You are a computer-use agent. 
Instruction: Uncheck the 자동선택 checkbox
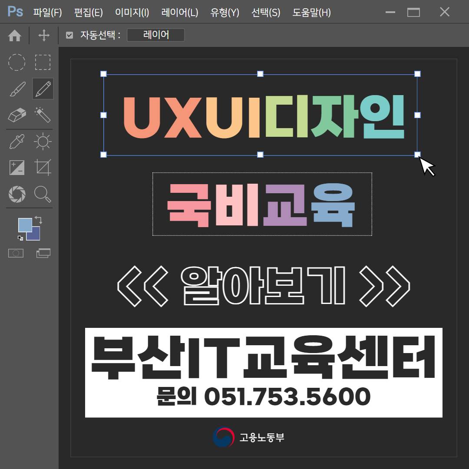tap(70, 35)
